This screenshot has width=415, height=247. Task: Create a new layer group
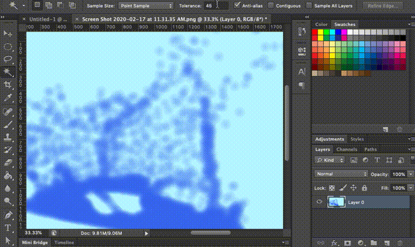coord(373,243)
